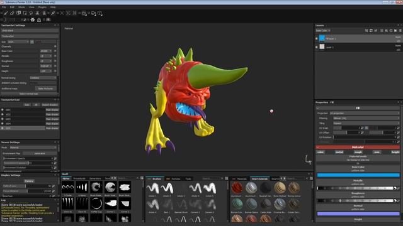Remove the Metallic channel

tap(55, 56)
